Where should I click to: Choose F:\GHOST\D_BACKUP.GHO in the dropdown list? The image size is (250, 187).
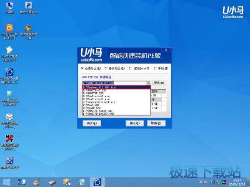click(x=116, y=114)
